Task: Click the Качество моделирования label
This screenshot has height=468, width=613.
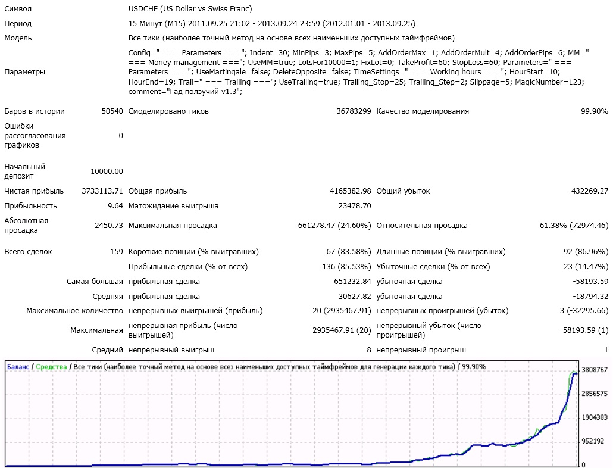Action: 423,111
